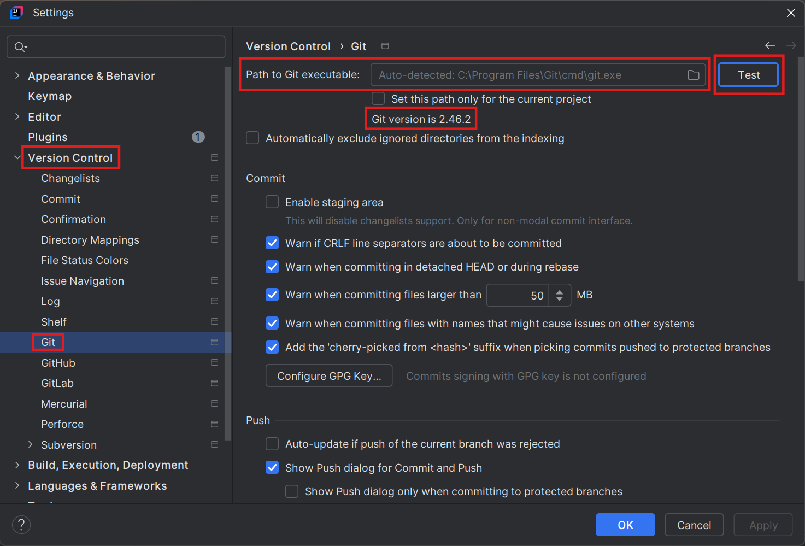Screen dimensions: 805x546
Task: Click the forward navigation arrow
Action: pyautogui.click(x=791, y=46)
